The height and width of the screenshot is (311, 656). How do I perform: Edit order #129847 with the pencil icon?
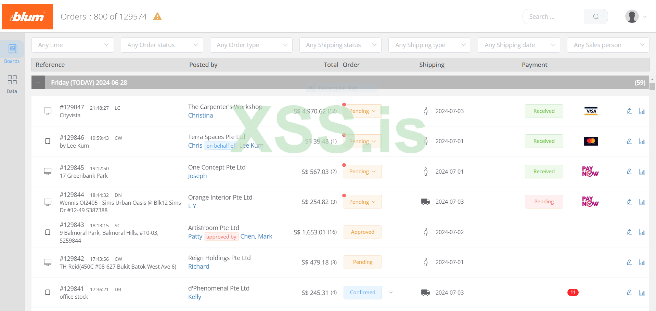click(629, 111)
